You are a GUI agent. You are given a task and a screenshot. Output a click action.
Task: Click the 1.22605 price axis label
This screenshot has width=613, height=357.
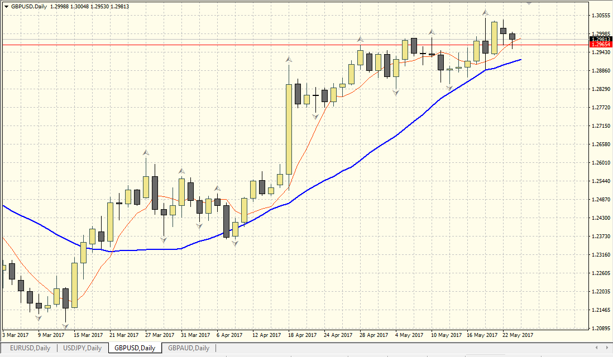coord(601,273)
